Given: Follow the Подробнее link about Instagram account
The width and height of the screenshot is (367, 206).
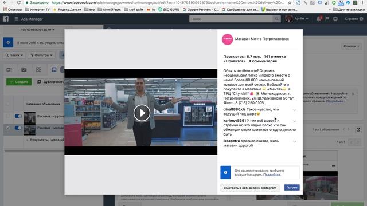Looking at the screenshot, I should (x=272, y=175).
